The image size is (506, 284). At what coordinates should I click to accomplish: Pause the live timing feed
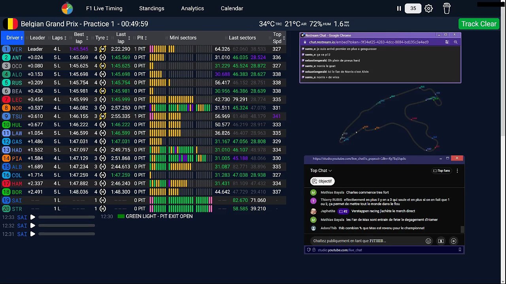399,8
